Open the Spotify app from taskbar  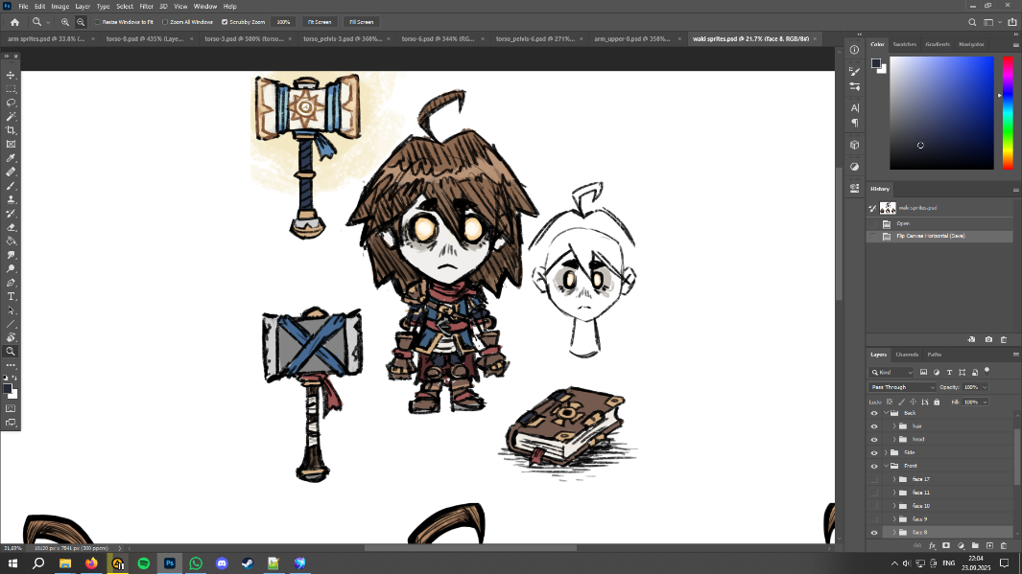[x=144, y=563]
